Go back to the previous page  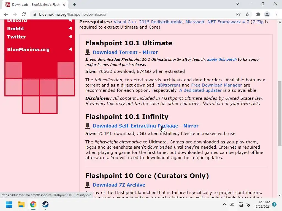pos(6,14)
